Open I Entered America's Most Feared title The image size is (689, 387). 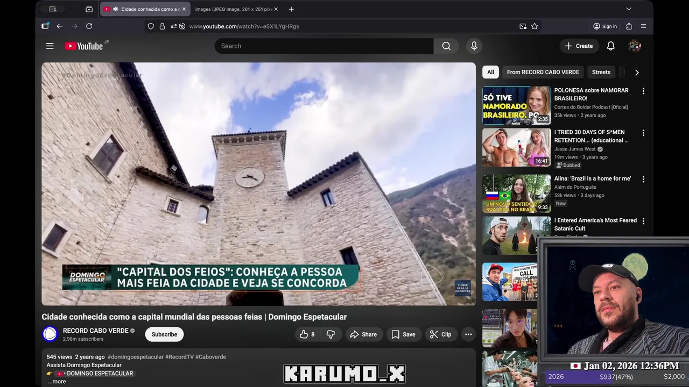[595, 224]
